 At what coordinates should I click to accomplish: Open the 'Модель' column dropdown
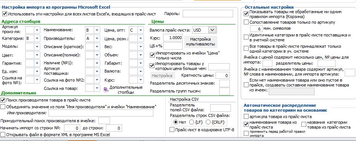pyautogui.click(x=37, y=47)
